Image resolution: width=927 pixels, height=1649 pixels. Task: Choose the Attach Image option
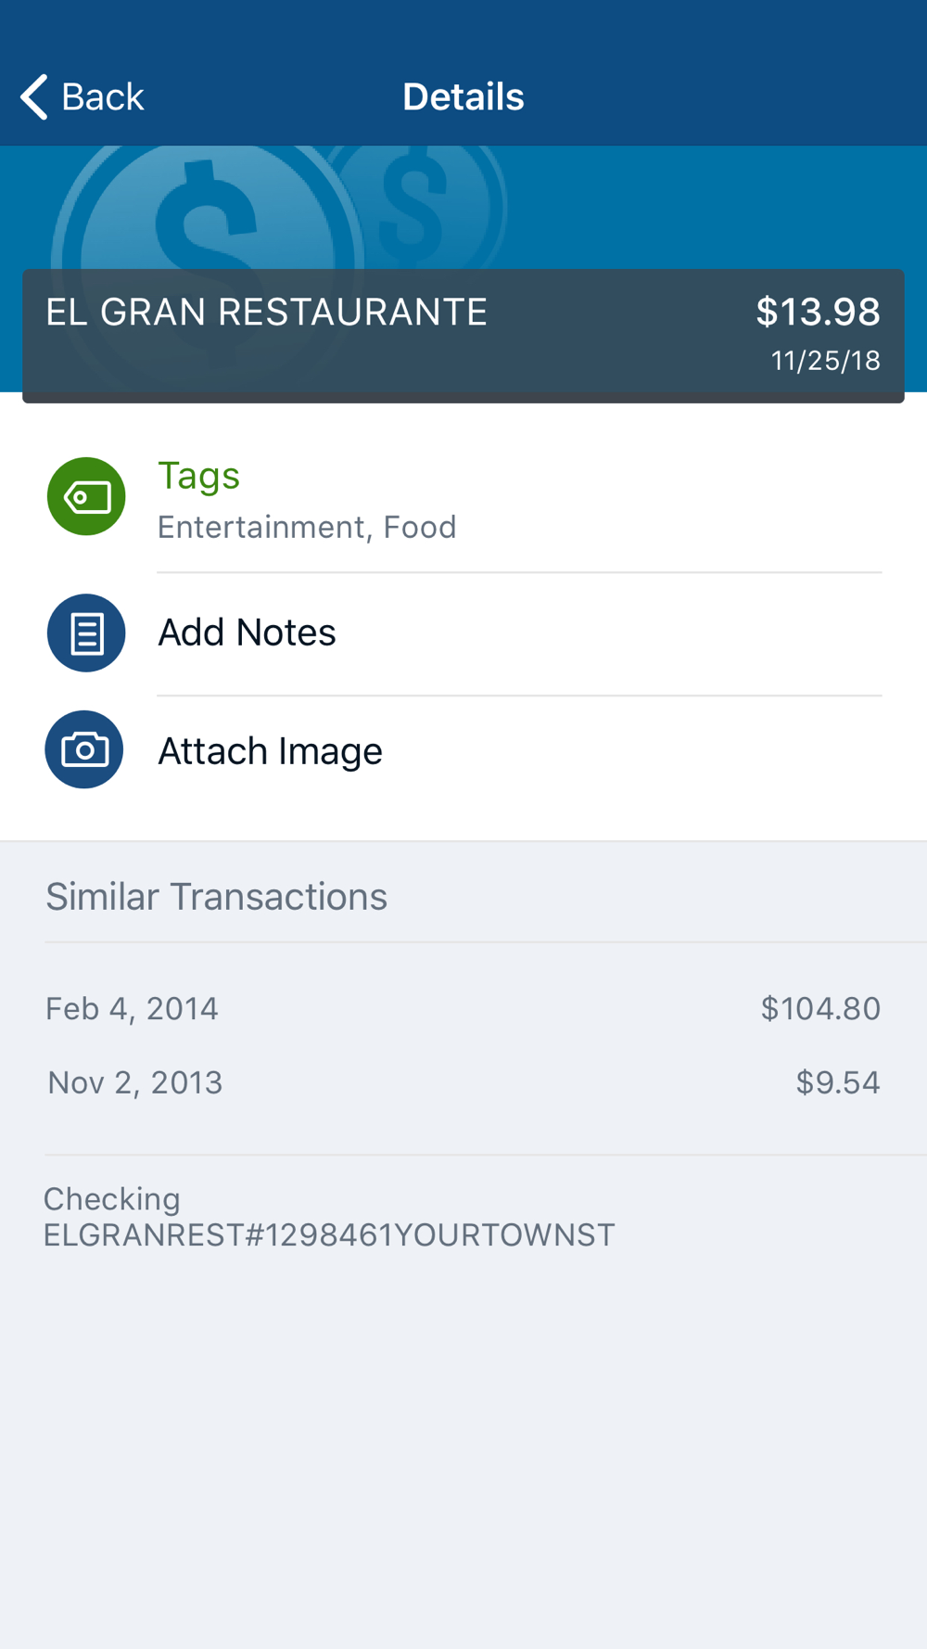tap(270, 750)
